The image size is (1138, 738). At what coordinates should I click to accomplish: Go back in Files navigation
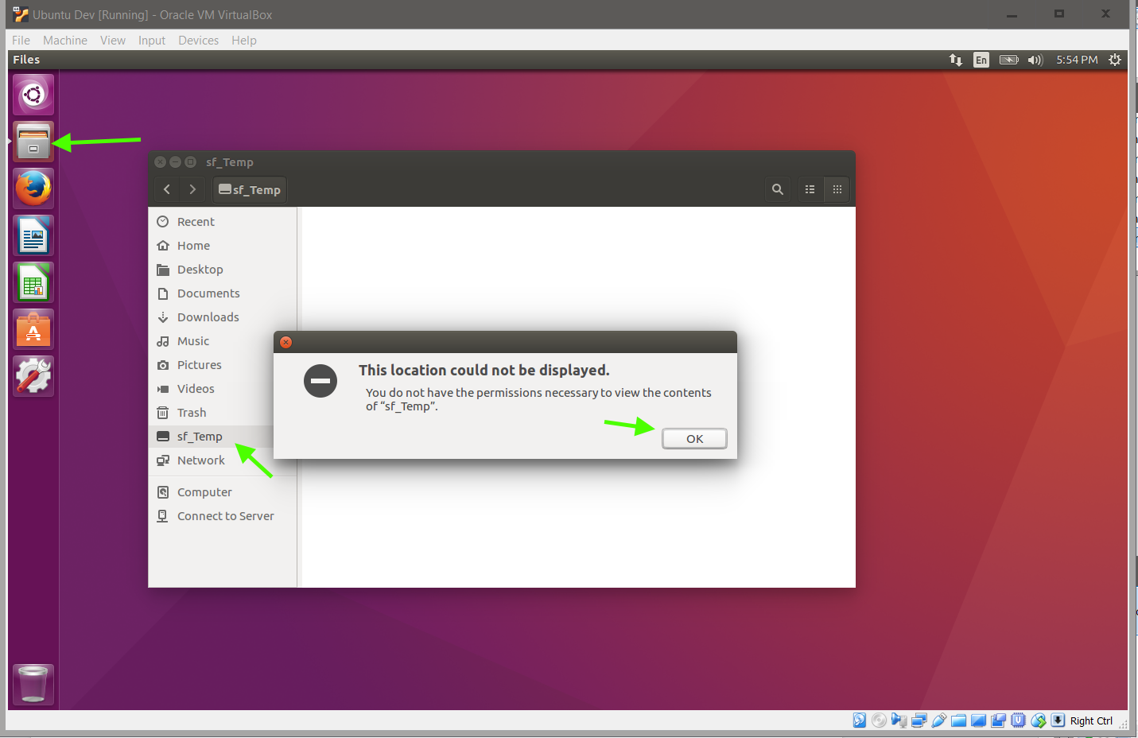tap(167, 189)
